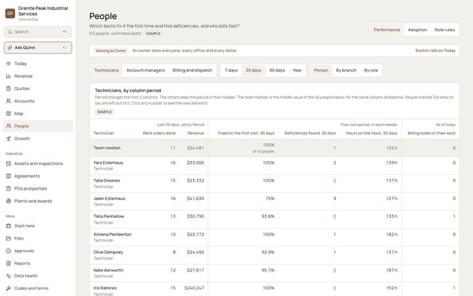Focus the Search field
473x296 pixels.
point(37,32)
